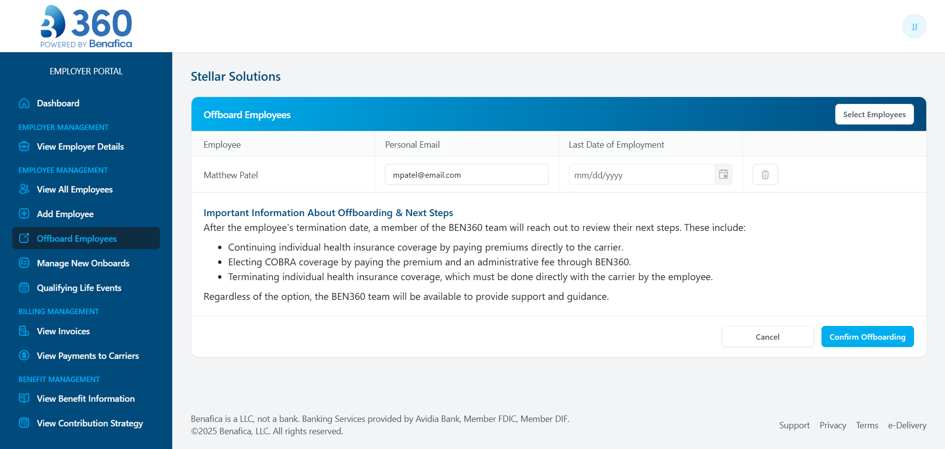This screenshot has height=449, width=945.
Task: Open the date picker calendar for last employment date
Action: pyautogui.click(x=723, y=174)
